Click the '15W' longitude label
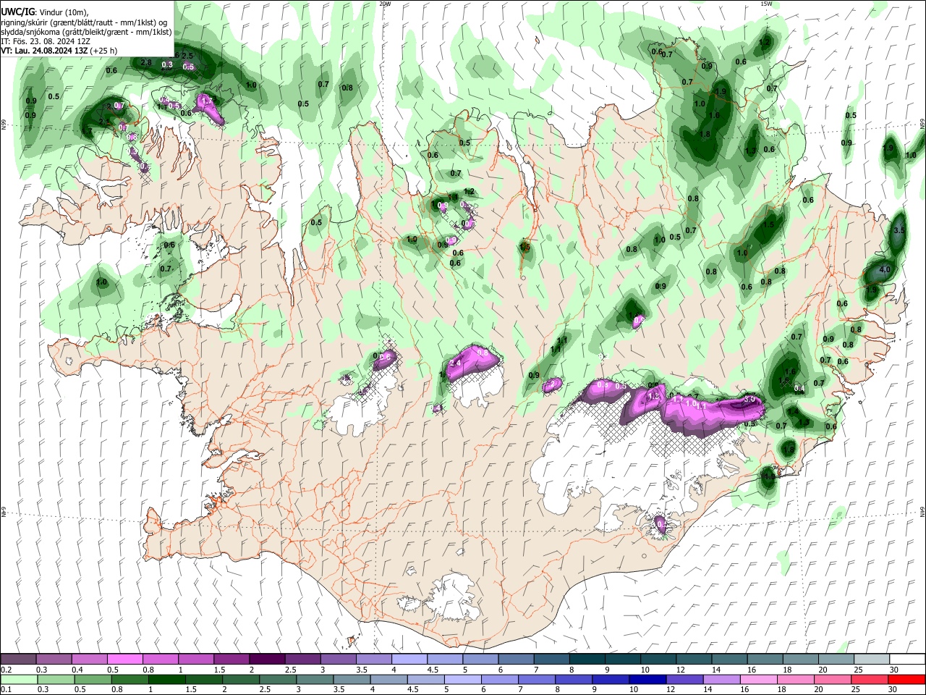Viewport: 926px width, 695px height. click(767, 4)
